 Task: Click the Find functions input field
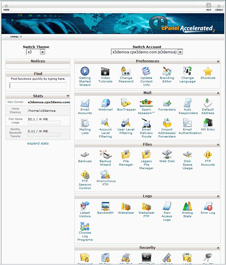click(38, 86)
